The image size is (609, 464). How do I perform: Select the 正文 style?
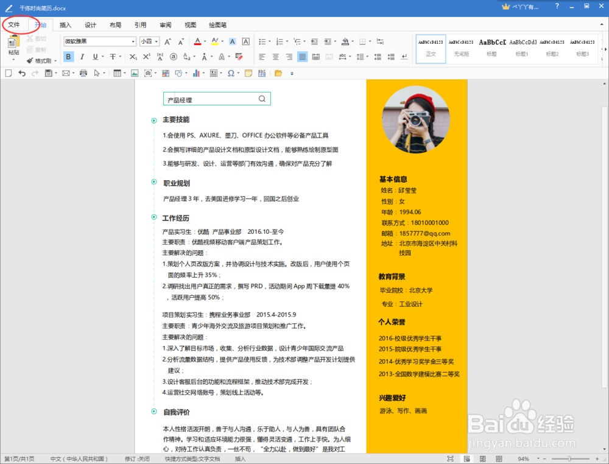point(431,49)
